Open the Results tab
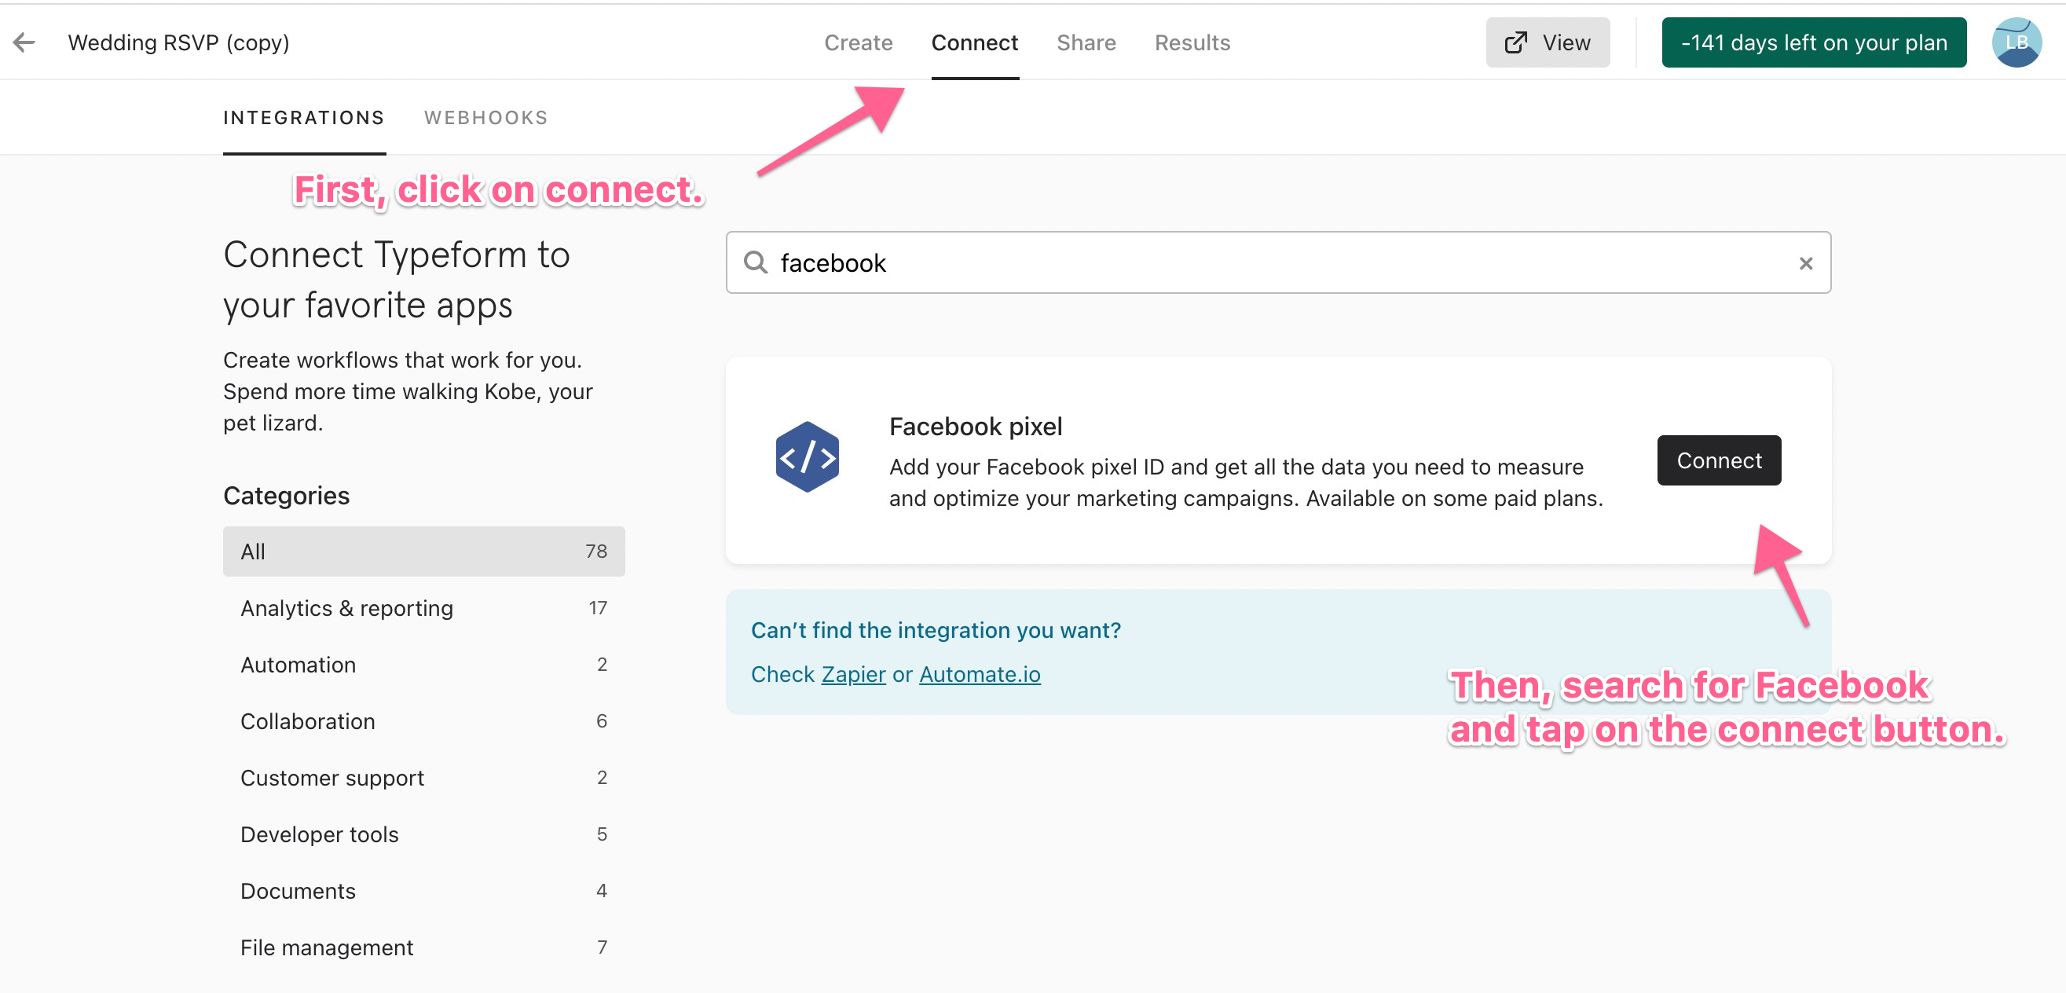 coord(1192,42)
